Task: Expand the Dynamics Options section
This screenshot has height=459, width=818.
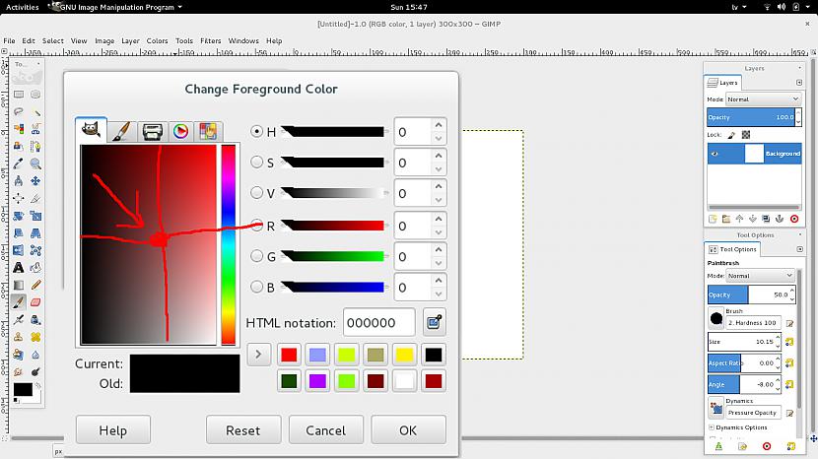Action: (712, 427)
